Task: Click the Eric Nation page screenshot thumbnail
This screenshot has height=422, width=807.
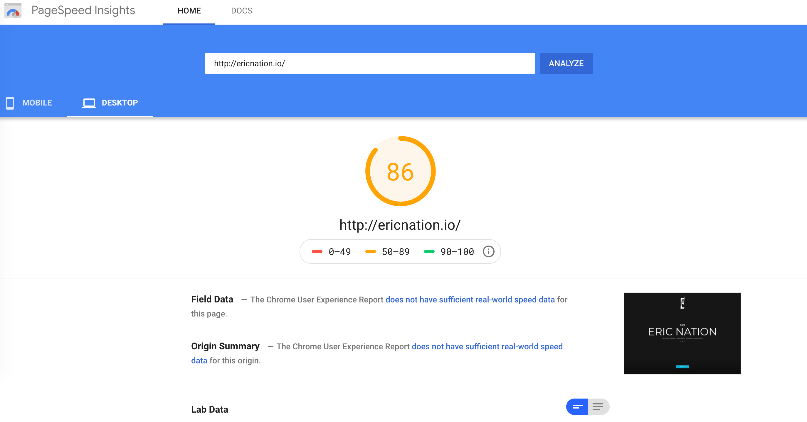Action: [682, 333]
